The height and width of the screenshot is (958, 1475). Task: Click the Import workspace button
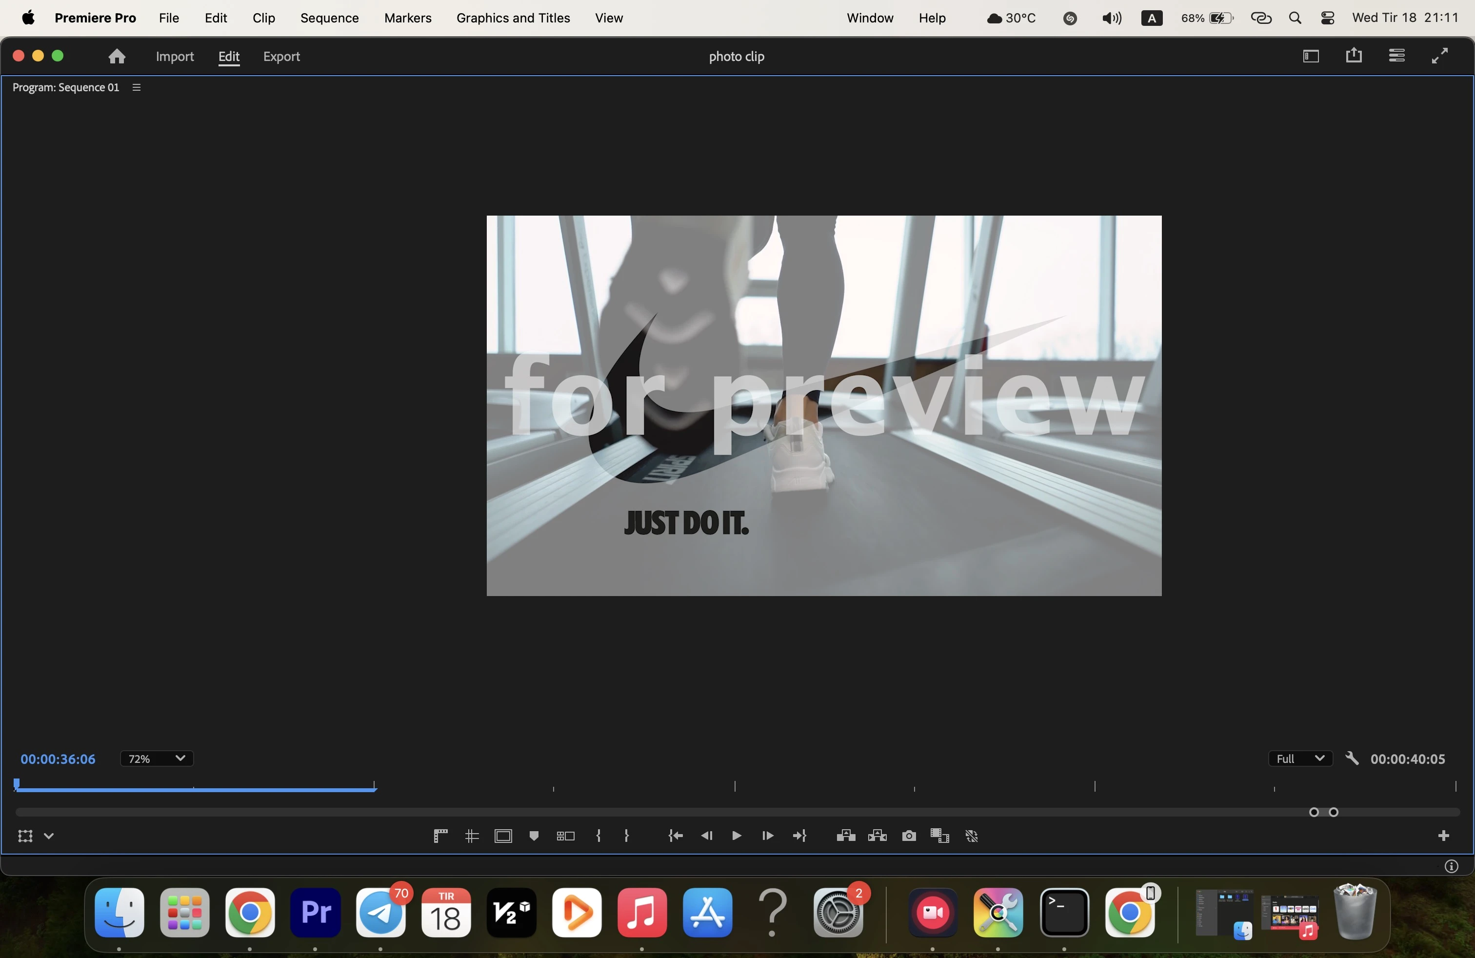coord(175,57)
